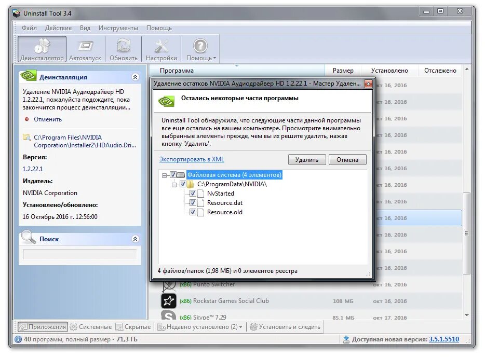The height and width of the screenshot is (358, 485).
Task: Select the Resource.old file entry
Action: [x=225, y=212]
